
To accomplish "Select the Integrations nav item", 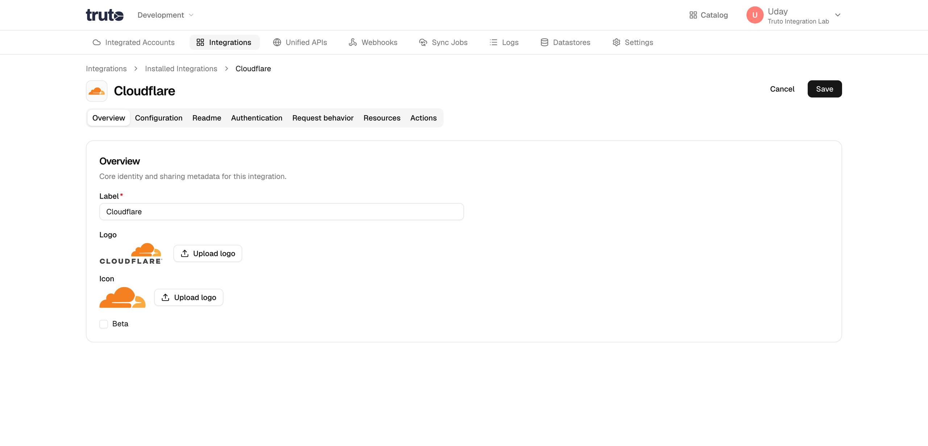I will (224, 42).
